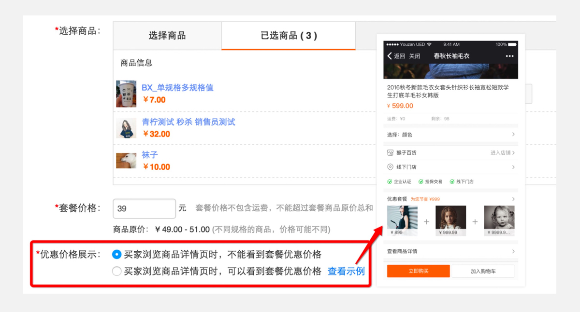Select radio 不能看到套餐优惠价格

[116, 254]
